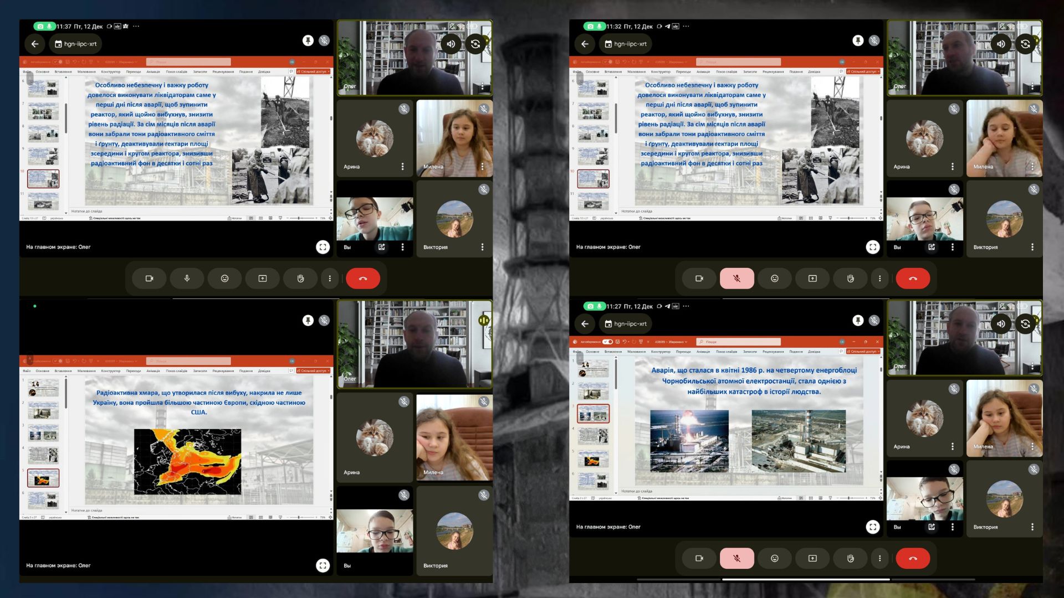
Task: Raise hand in the 11:37 call
Action: pos(300,279)
